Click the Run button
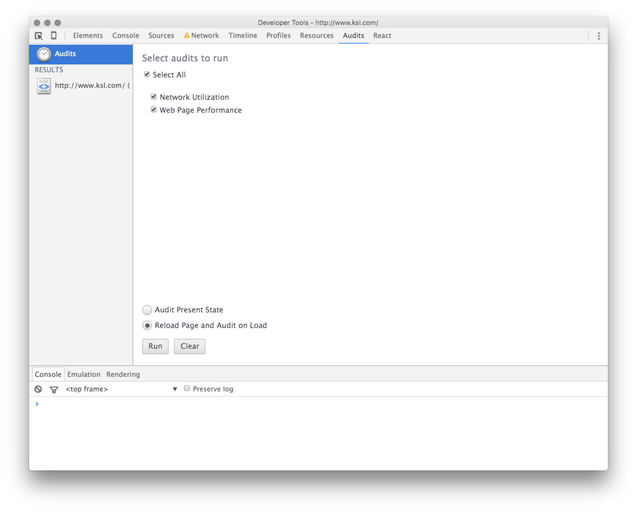The width and height of the screenshot is (637, 512). tap(155, 346)
